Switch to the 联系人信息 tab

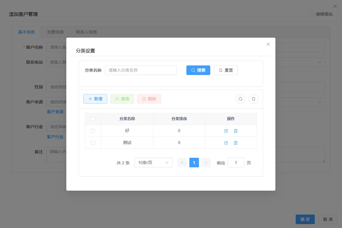click(86, 32)
